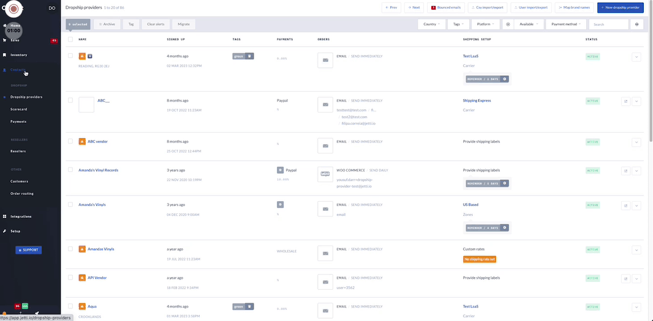The width and height of the screenshot is (653, 321).
Task: Click the print icon next to Search
Action: [x=636, y=24]
